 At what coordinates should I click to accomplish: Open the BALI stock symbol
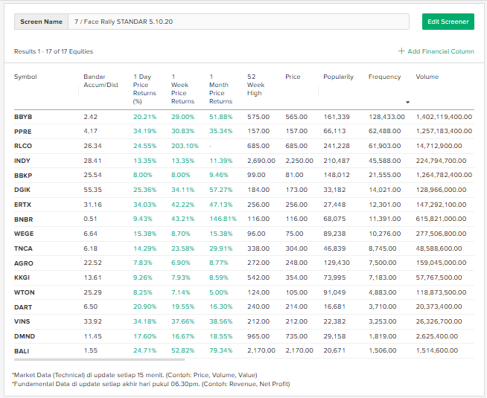pyautogui.click(x=22, y=350)
